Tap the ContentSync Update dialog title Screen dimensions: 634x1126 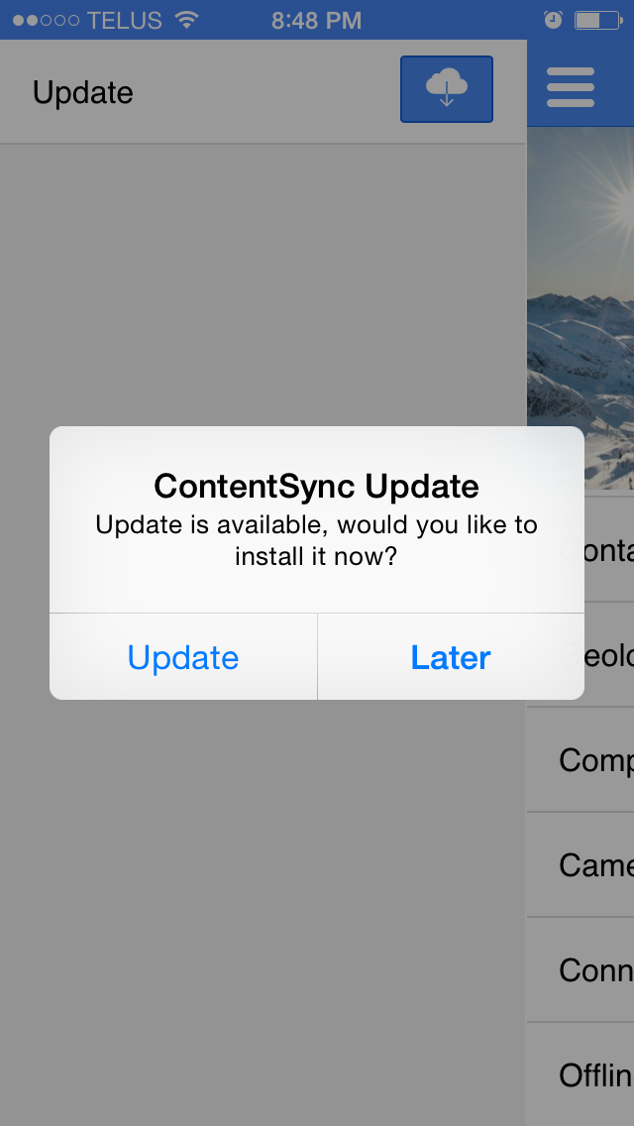click(x=317, y=486)
